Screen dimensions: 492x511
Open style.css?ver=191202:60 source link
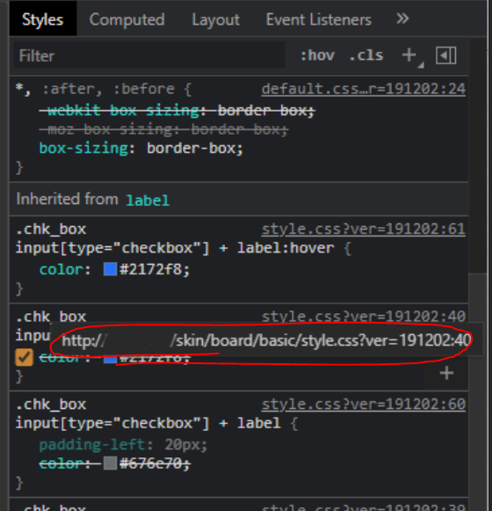(x=364, y=405)
